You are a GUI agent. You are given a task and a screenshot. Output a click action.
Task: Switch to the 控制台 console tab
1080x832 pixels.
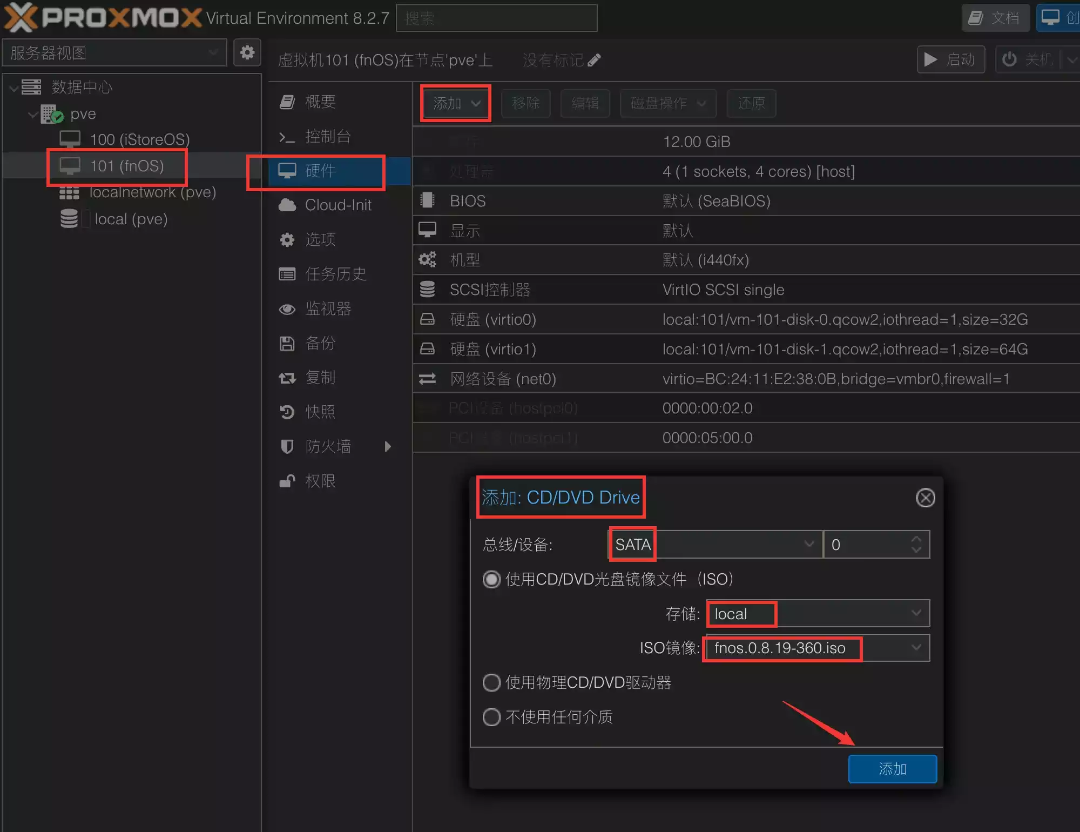click(327, 136)
